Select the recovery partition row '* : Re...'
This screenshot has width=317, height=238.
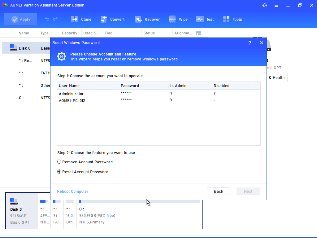[x=26, y=60]
